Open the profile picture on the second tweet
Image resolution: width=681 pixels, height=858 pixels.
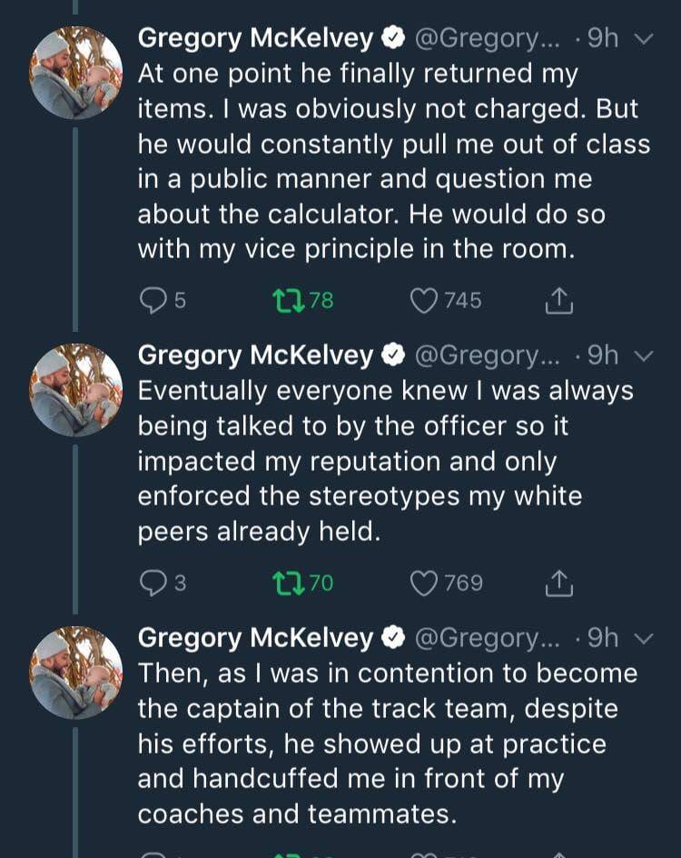coord(76,390)
